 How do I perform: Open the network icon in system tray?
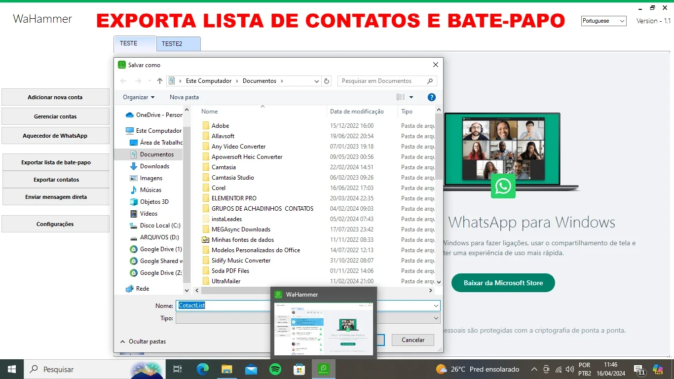[x=559, y=369]
